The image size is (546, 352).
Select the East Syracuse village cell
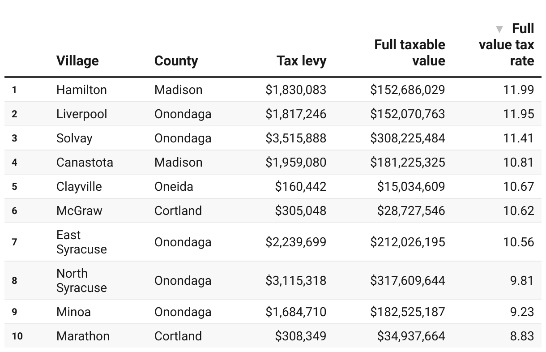point(81,242)
